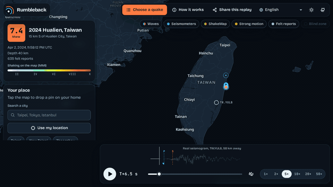Toggle the ShakeMap layer
This screenshot has height=187, width=333.
point(215,24)
